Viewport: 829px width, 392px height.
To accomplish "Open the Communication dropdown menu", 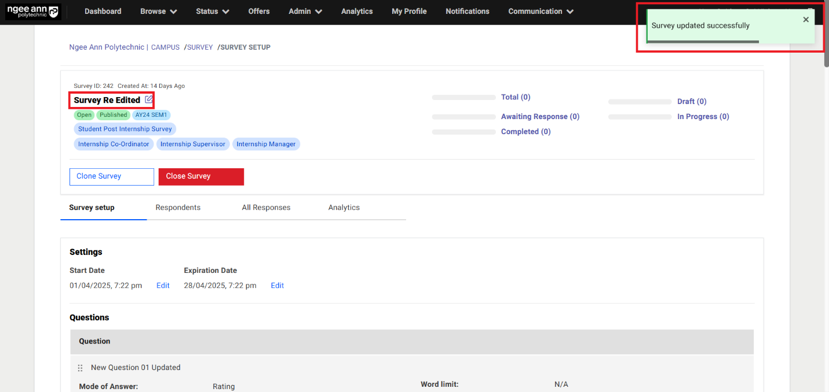I will (x=541, y=12).
